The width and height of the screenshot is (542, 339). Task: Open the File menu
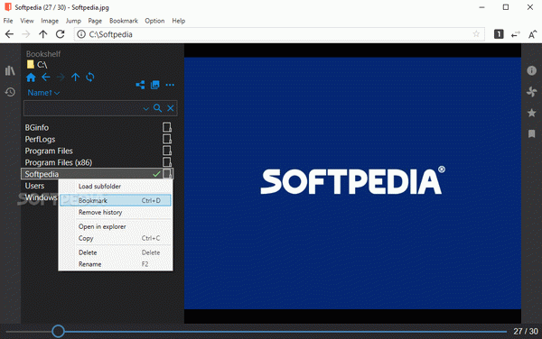[x=8, y=21]
